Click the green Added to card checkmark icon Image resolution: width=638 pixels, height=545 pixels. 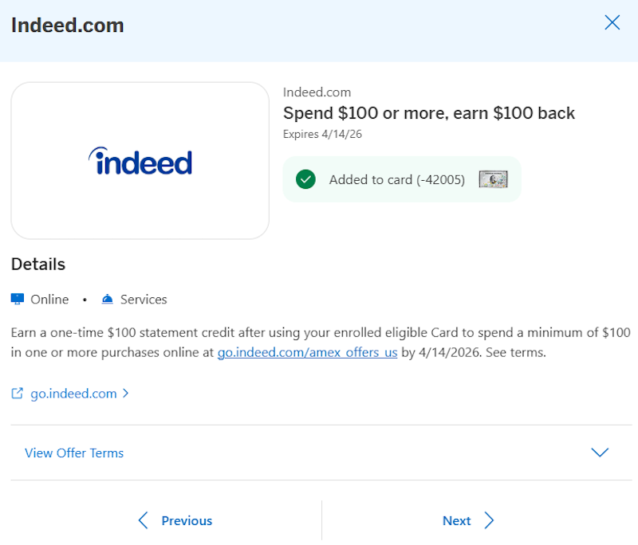pos(305,179)
